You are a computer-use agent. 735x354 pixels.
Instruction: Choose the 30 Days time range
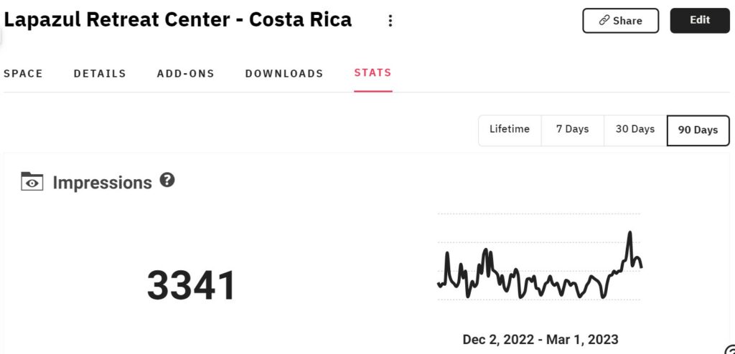click(635, 130)
